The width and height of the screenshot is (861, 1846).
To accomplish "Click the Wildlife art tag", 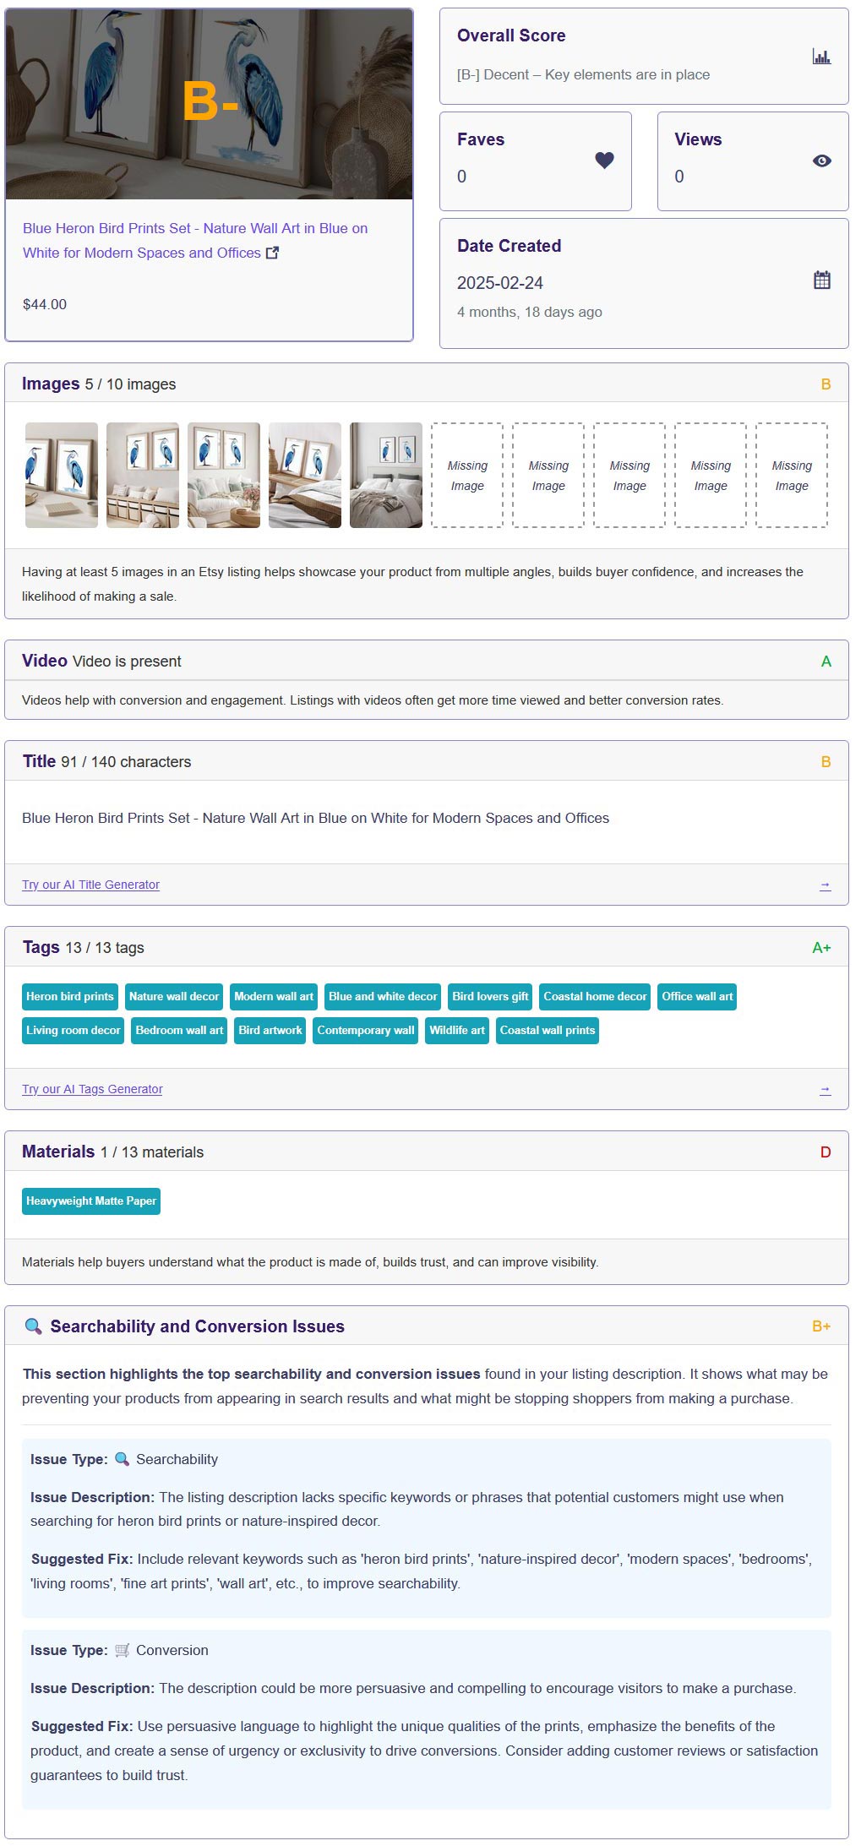I will 457,1030.
